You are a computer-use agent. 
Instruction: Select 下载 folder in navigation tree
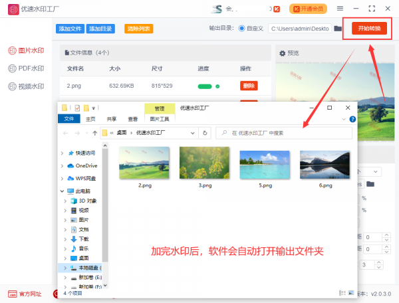tap(80, 239)
